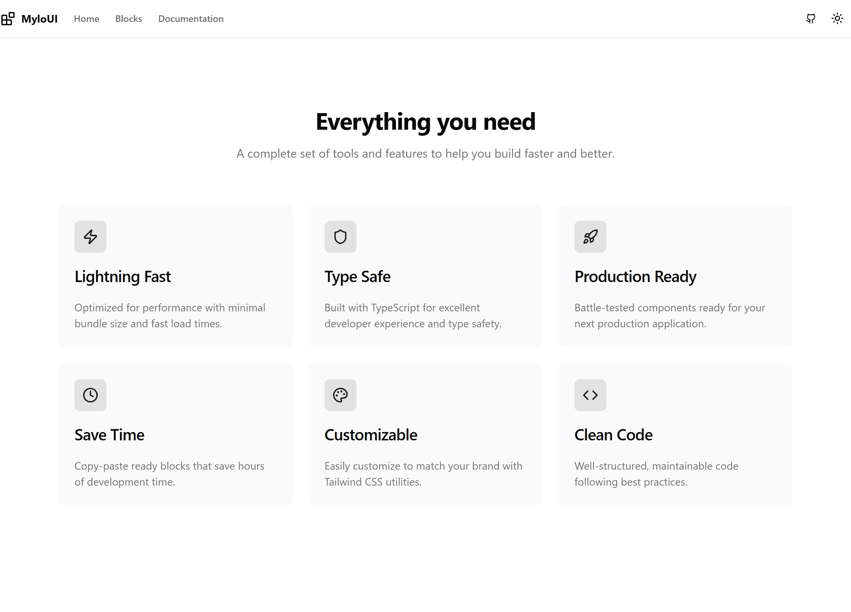Click 'Optimized for performance with minimal' description
The image size is (851, 612).
[170, 315]
